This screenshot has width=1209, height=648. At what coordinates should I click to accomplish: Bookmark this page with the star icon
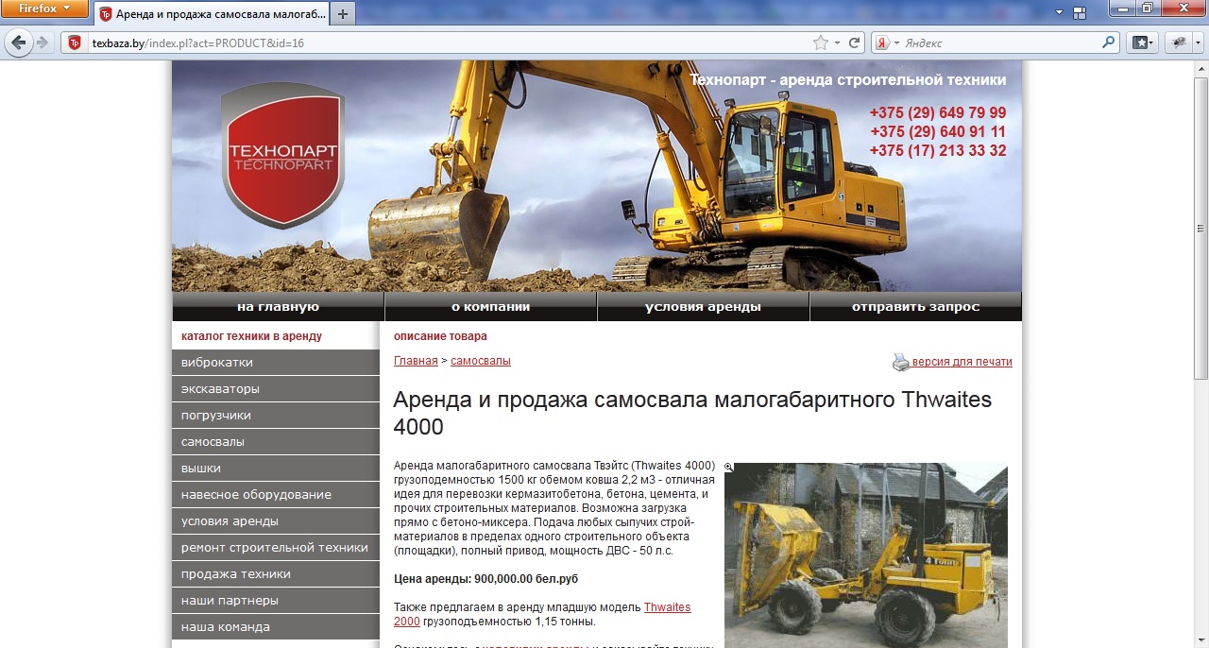tap(821, 43)
